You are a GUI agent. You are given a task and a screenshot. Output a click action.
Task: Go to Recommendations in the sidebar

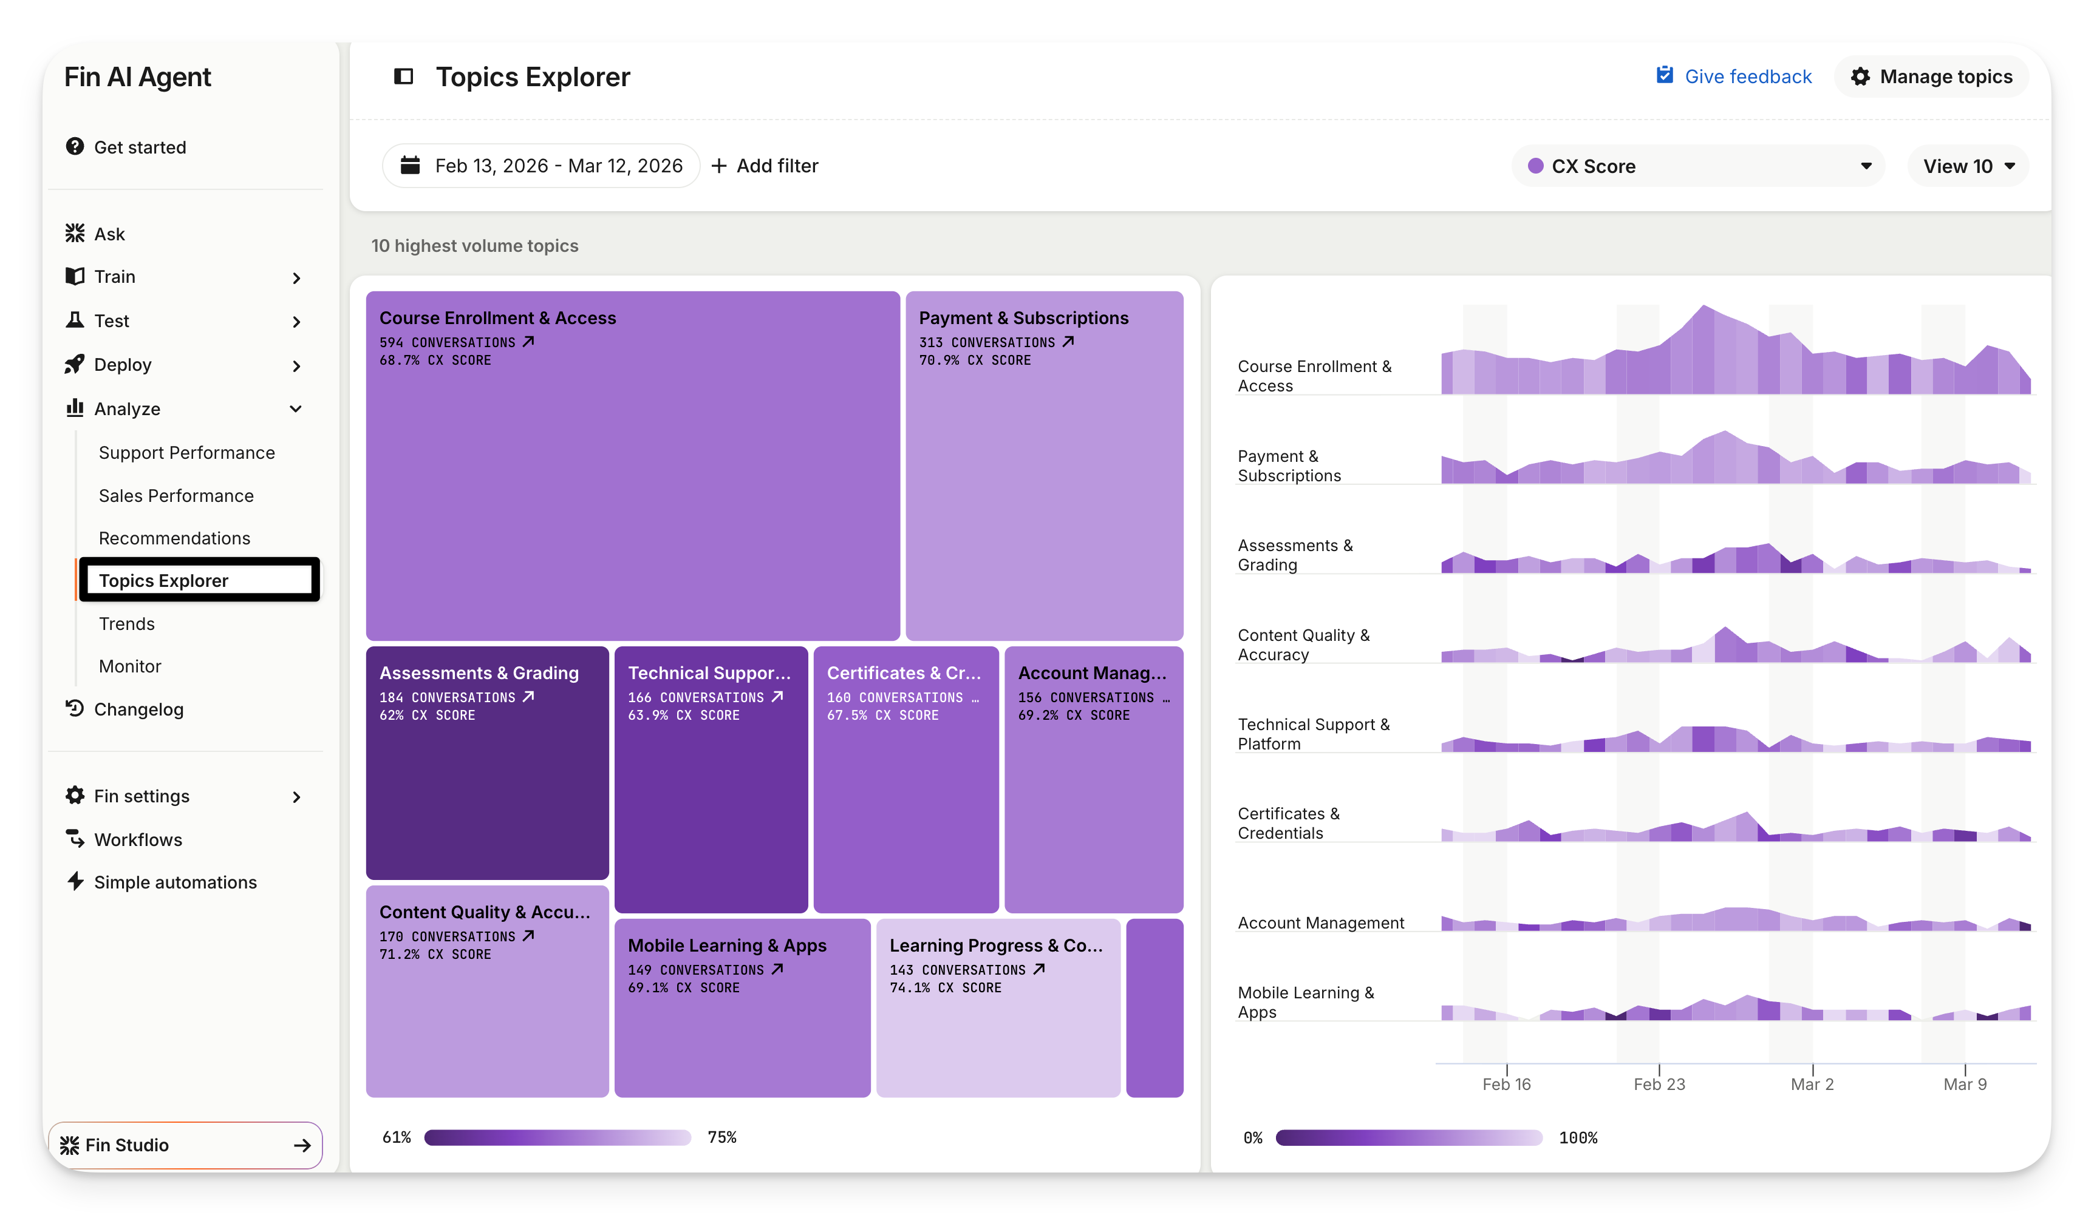pyautogui.click(x=174, y=538)
